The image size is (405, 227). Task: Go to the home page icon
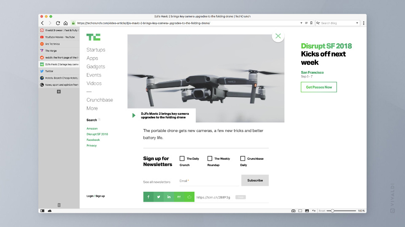[x=66, y=23]
